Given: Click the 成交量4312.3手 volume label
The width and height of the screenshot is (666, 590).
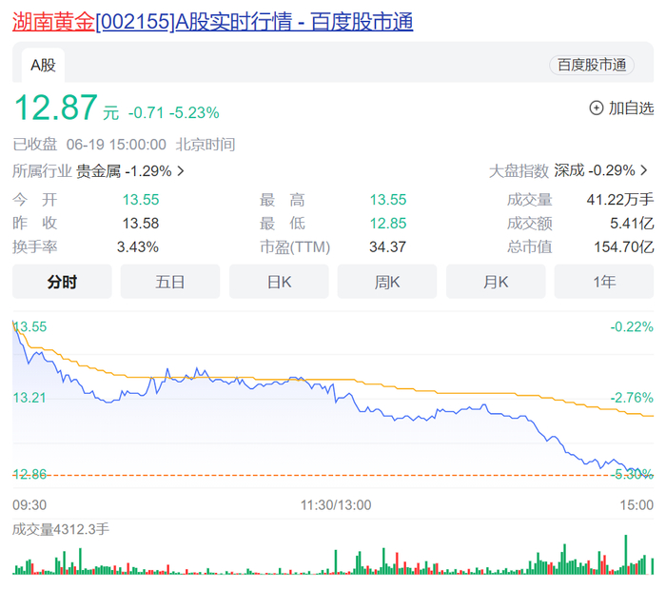Looking at the screenshot, I should (61, 529).
